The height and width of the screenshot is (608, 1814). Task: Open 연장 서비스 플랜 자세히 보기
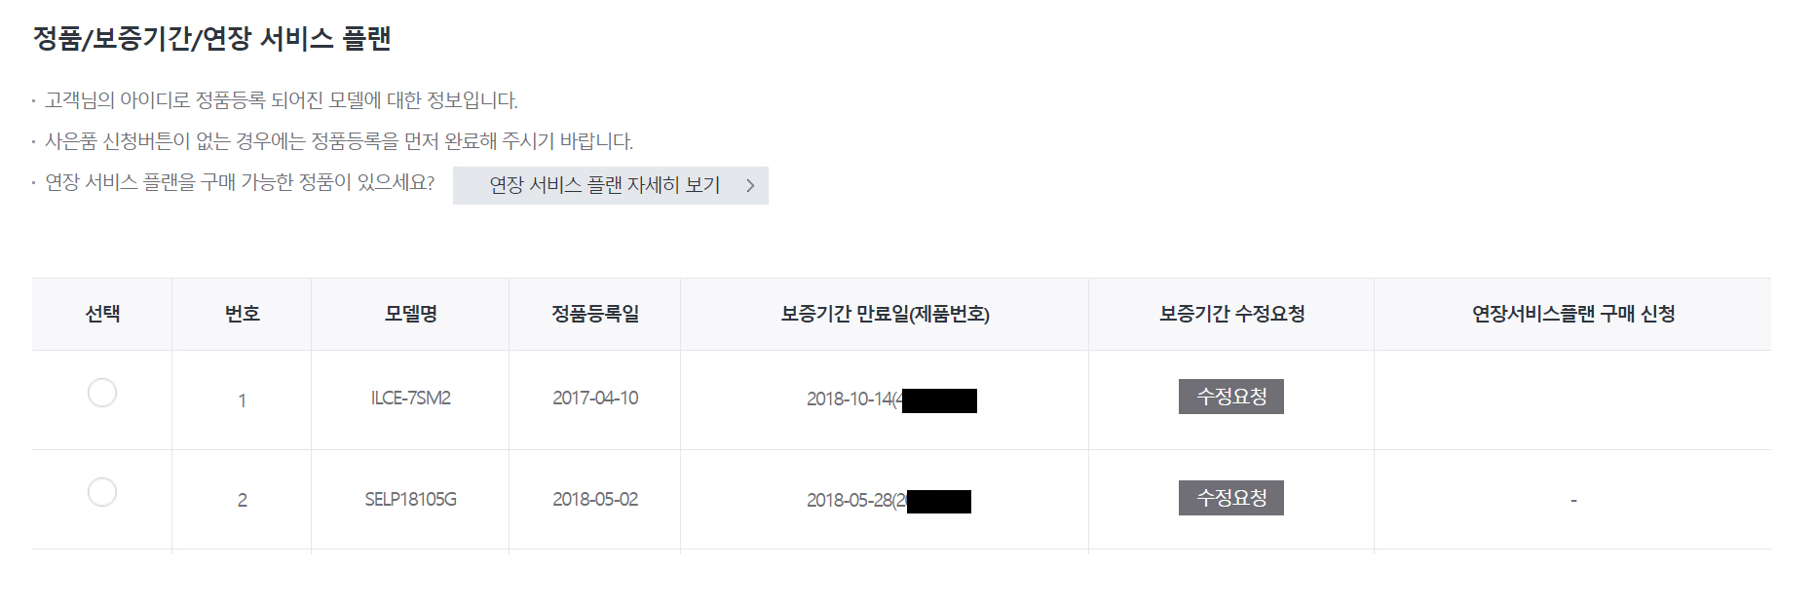pyautogui.click(x=611, y=185)
